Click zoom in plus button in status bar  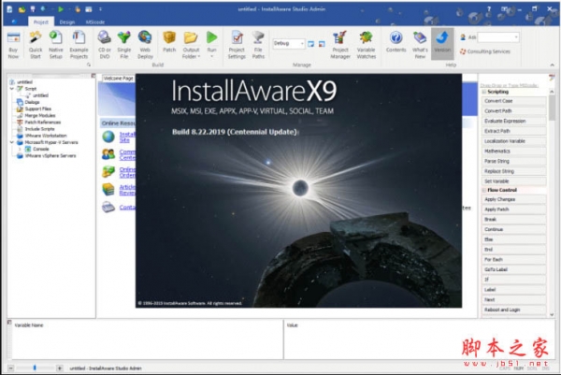[x=60, y=368]
